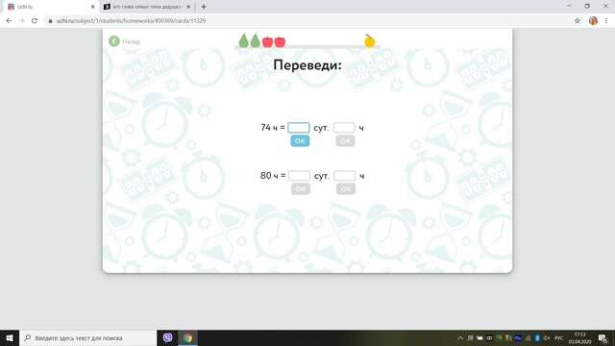Select hours input field for 80 ч

345,175
